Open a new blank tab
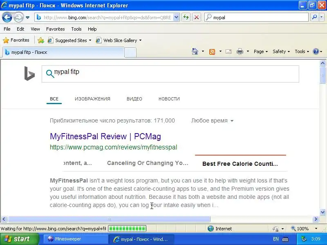 pyautogui.click(x=130, y=53)
